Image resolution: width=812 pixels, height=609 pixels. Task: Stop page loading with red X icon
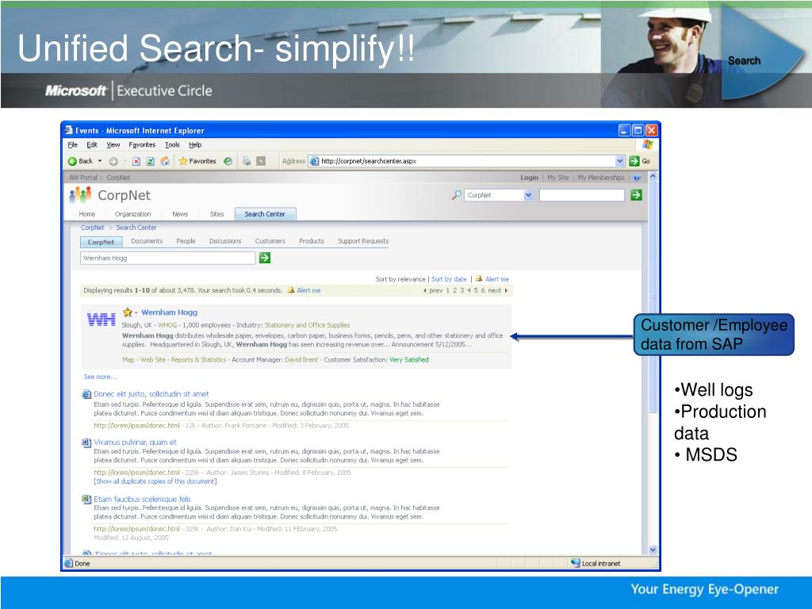click(136, 161)
